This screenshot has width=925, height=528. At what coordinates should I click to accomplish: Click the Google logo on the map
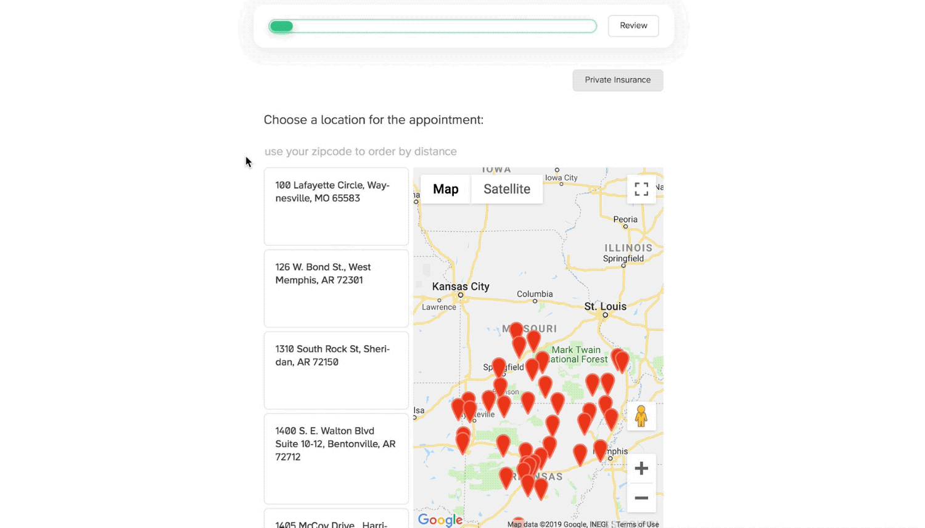pos(440,520)
